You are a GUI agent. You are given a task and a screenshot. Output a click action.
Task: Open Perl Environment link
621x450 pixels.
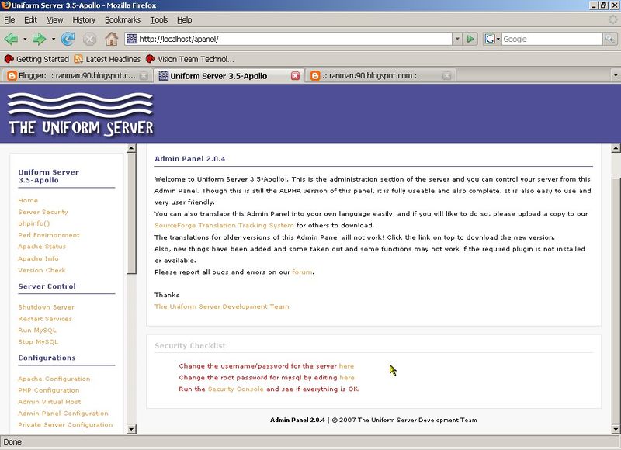pos(49,235)
